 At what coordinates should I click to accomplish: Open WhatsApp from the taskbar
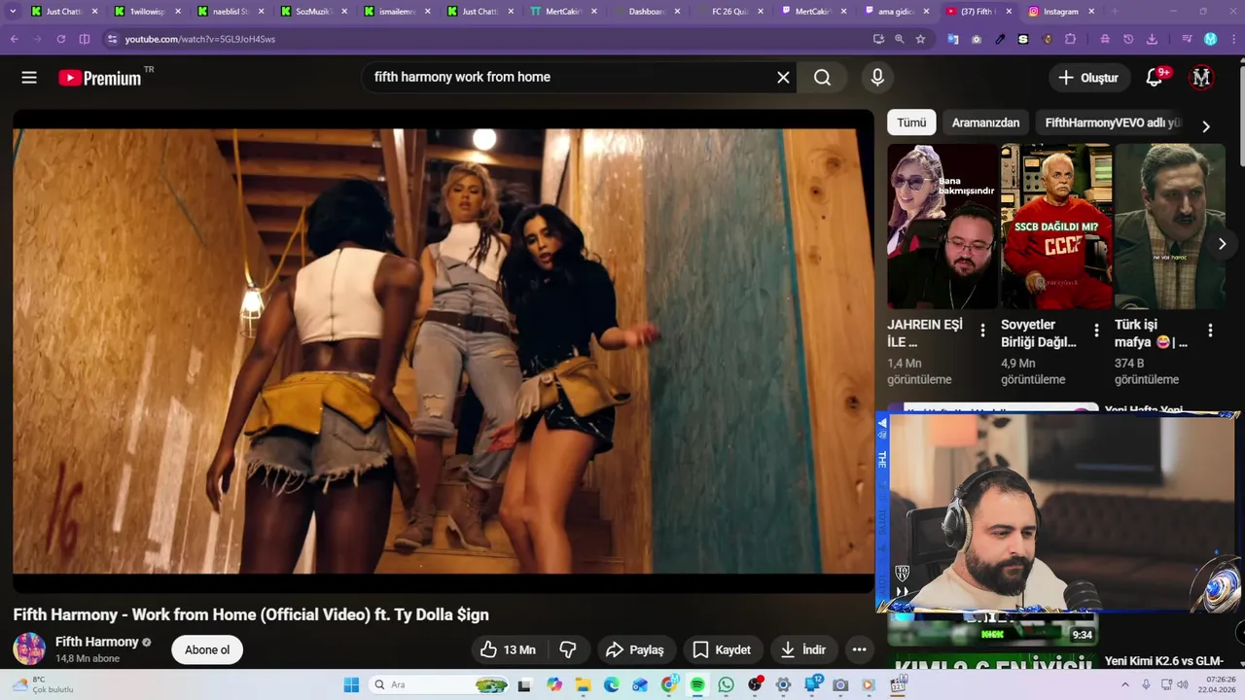tap(726, 684)
